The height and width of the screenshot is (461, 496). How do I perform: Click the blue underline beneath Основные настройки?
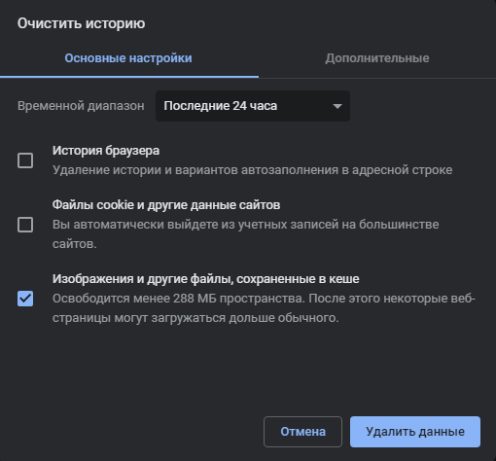pyautogui.click(x=129, y=77)
